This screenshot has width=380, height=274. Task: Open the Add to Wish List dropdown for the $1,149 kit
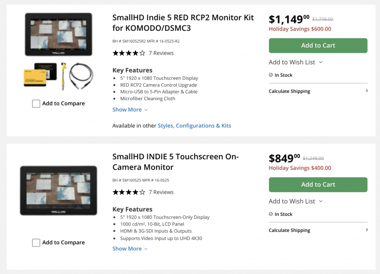click(x=296, y=62)
